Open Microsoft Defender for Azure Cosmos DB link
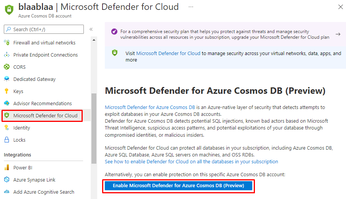The width and height of the screenshot is (346, 199). [x=150, y=107]
